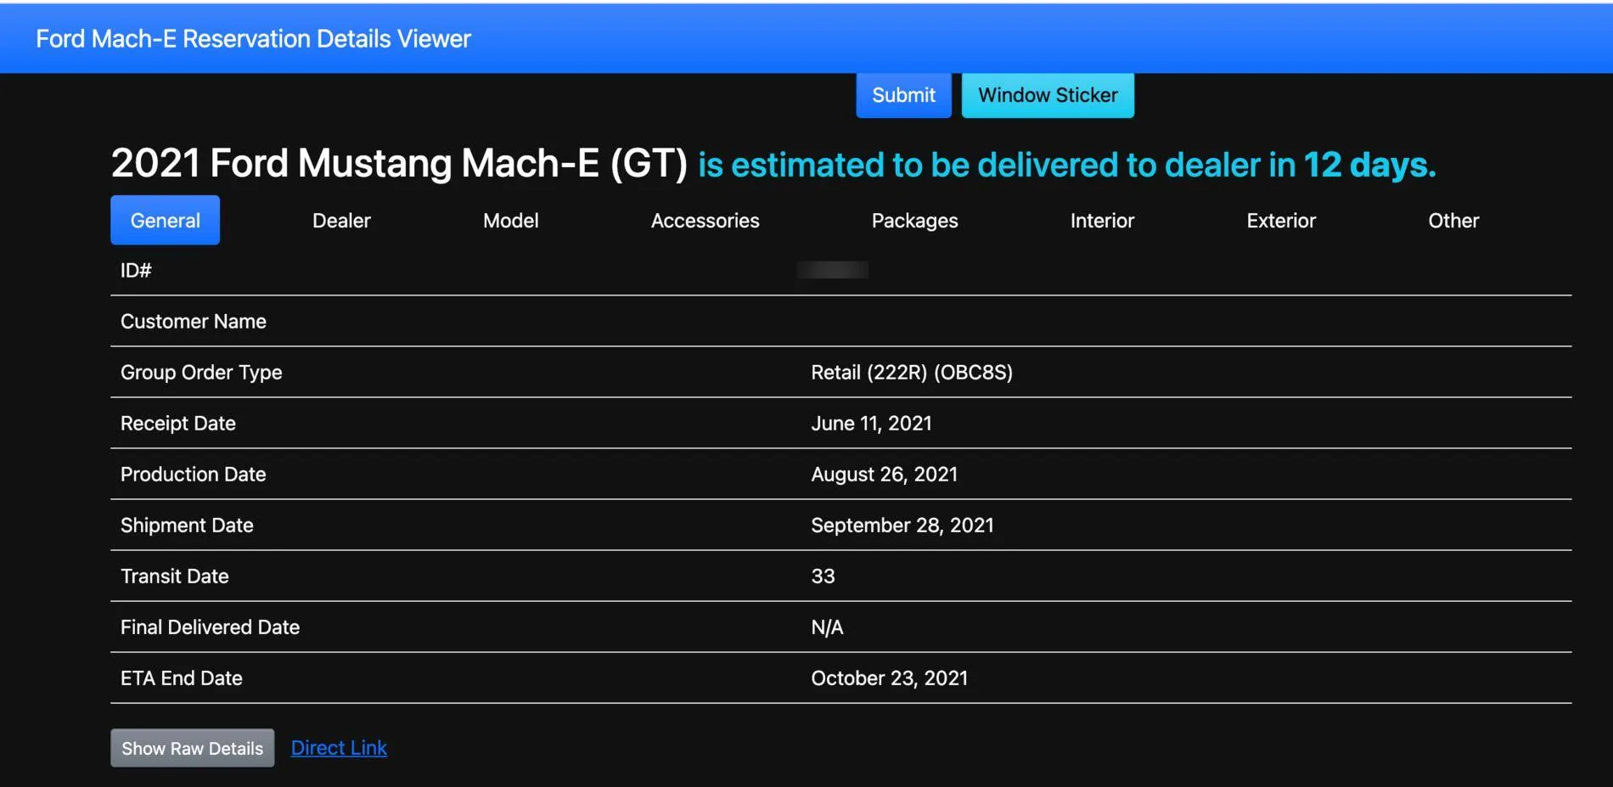Click the Submit button
1613x787 pixels.
[903, 95]
